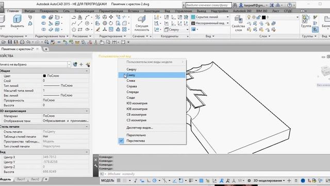Screen dimensions: 330x186
Task: Toggle polar tracking in status bar
Action: (x=155, y=180)
